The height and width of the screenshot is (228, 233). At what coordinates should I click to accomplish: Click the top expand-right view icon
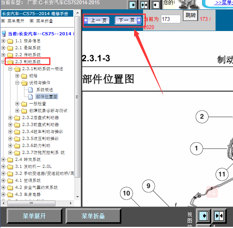pyautogui.click(x=133, y=5)
